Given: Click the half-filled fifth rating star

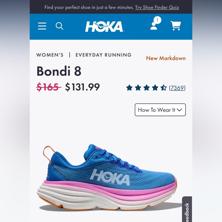Looking at the screenshot, I should point(163,88).
